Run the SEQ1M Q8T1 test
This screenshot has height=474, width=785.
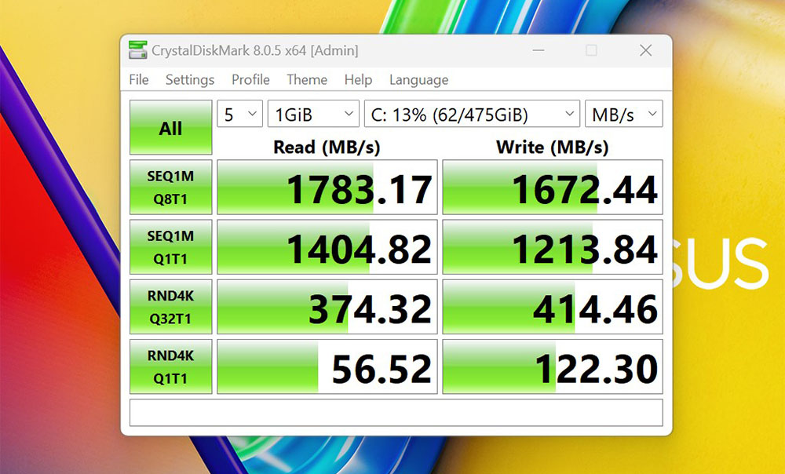170,188
